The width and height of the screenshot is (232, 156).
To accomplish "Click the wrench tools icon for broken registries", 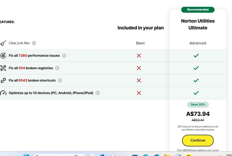I will (x=3, y=68).
